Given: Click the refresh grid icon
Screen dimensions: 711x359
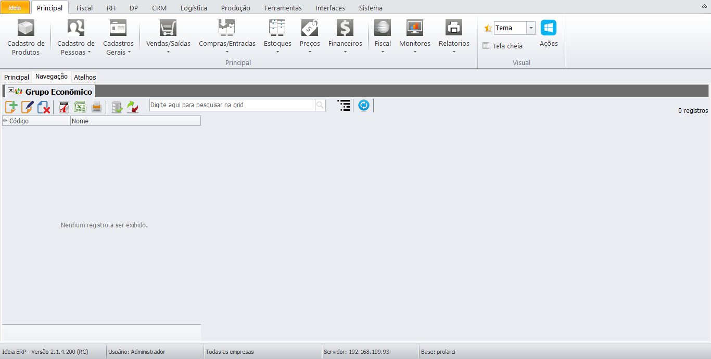Looking at the screenshot, I should [363, 106].
